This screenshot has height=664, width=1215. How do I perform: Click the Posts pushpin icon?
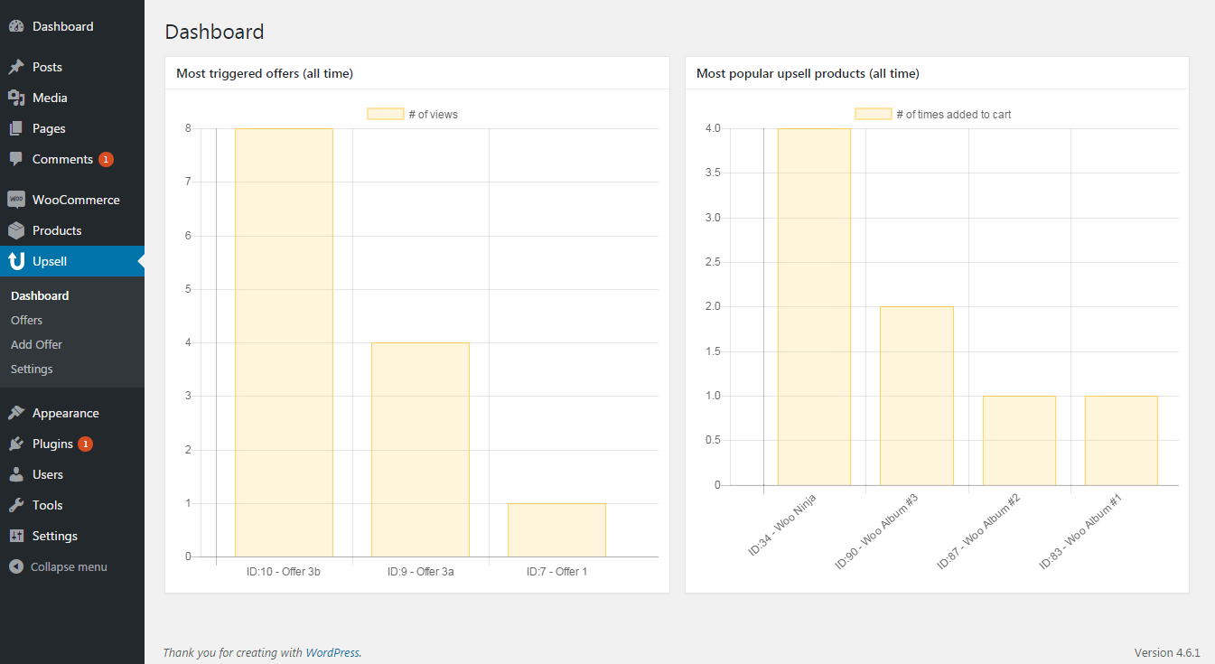[16, 68]
